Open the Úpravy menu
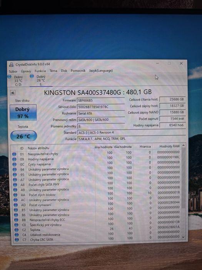Image resolution: width=202 pixels, height=270 pixels. click(x=26, y=71)
